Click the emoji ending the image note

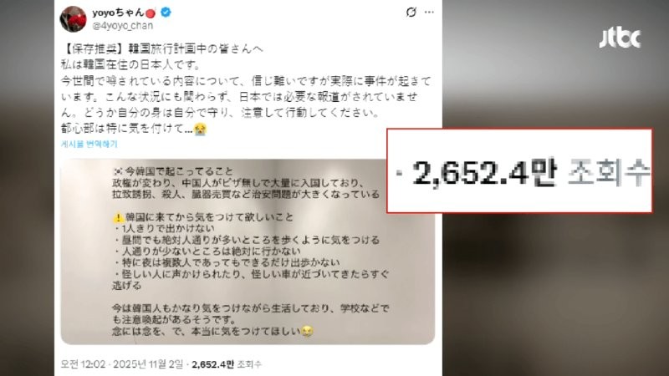(307, 331)
